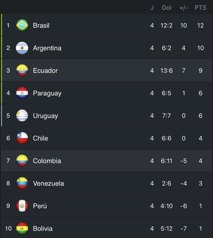This screenshot has width=213, height=238.
Task: Sort table by PTS column header
Action: 200,8
